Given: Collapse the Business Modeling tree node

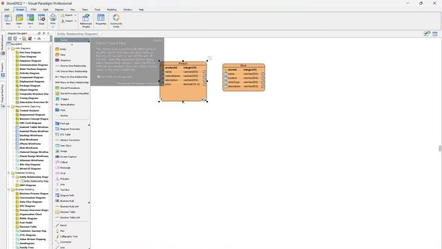Looking at the screenshot, I should [9, 190].
